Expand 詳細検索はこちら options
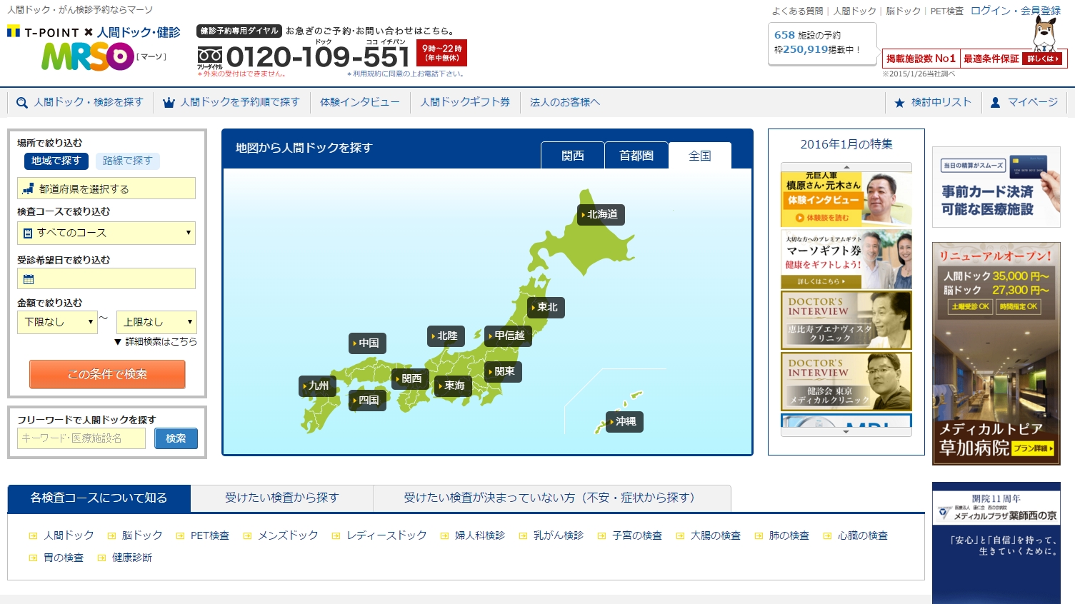The height and width of the screenshot is (604, 1075). (156, 341)
